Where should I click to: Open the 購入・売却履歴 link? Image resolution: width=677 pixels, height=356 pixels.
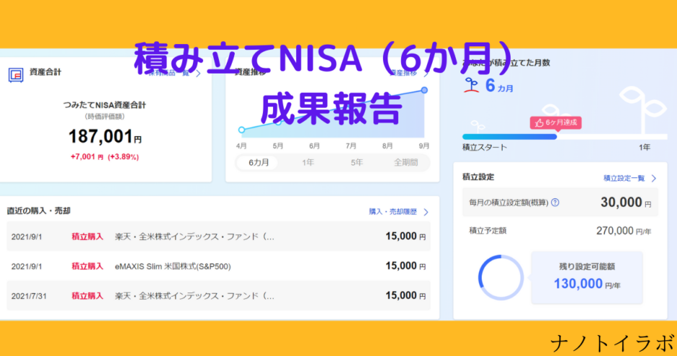(x=393, y=212)
